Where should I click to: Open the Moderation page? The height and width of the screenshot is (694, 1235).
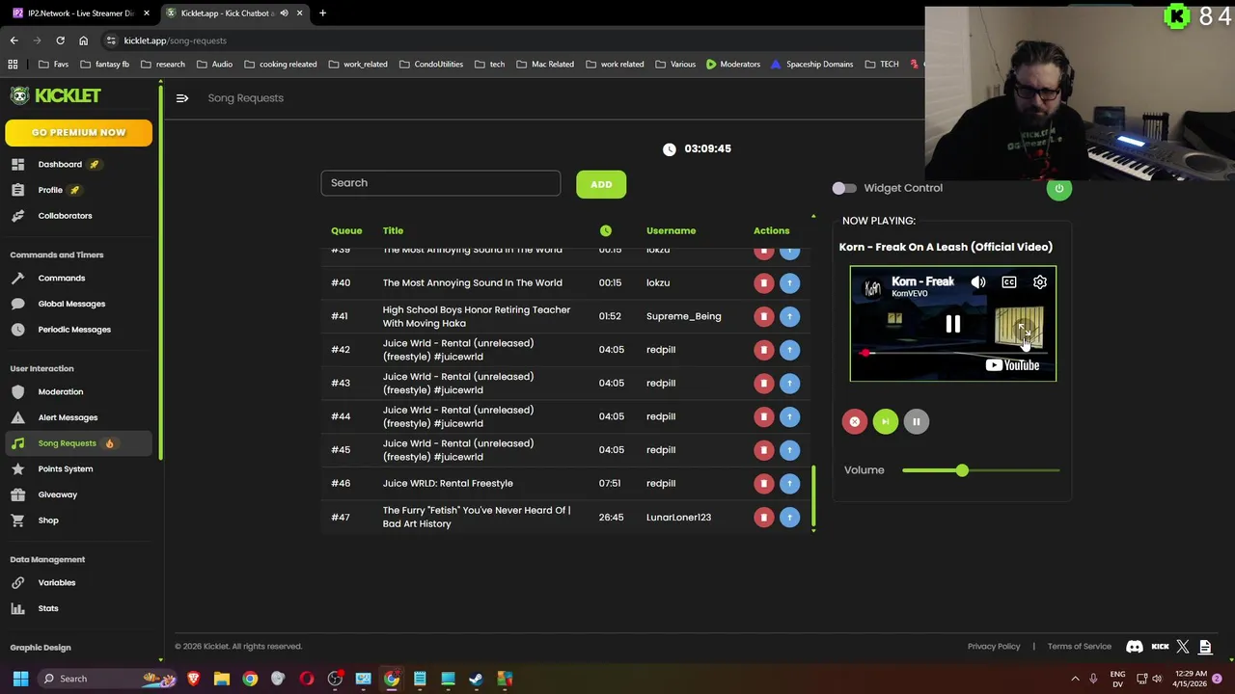(61, 392)
